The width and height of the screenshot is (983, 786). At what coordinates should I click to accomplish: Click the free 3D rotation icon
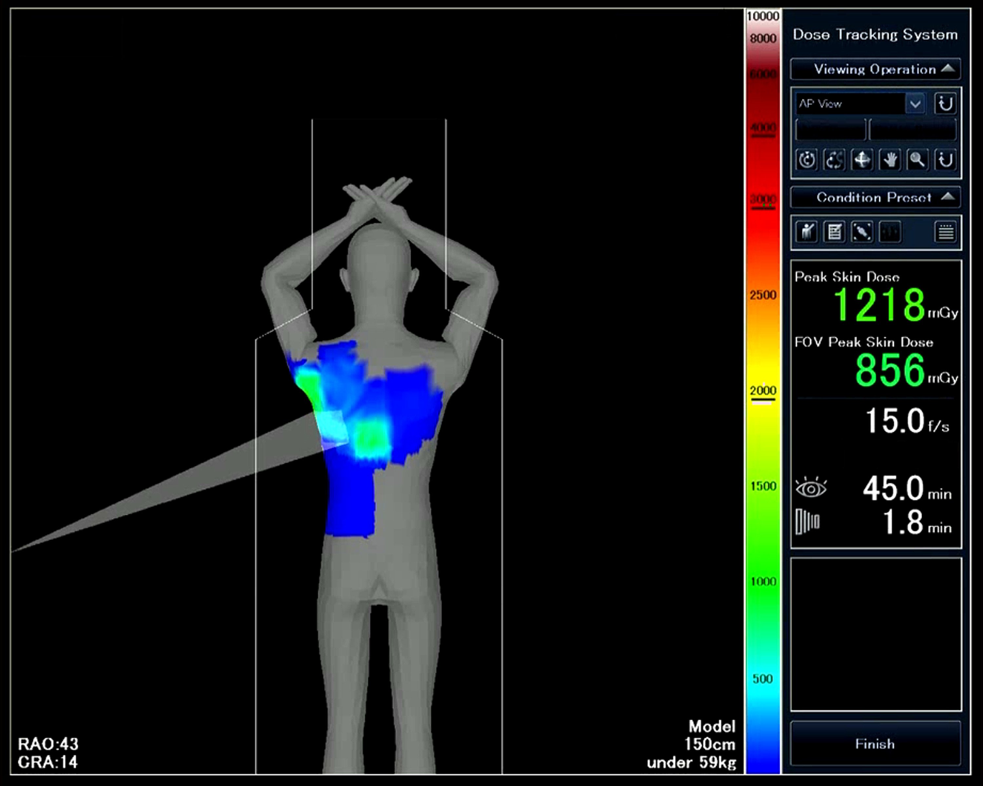(x=834, y=160)
